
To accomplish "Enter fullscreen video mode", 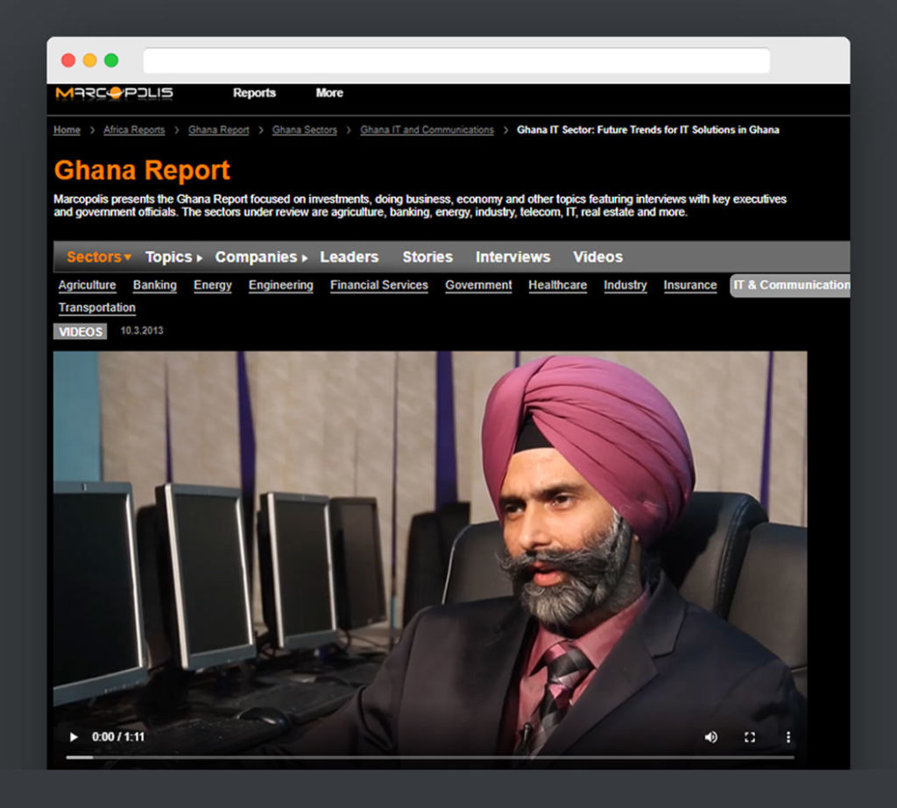I will [x=749, y=736].
